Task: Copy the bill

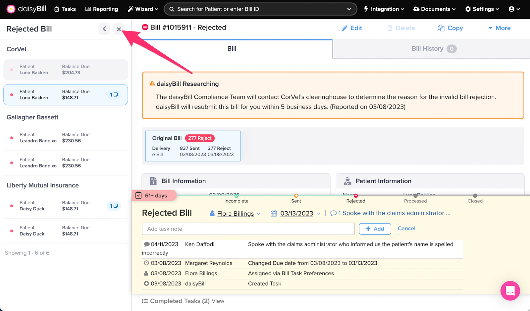Action: click(450, 28)
